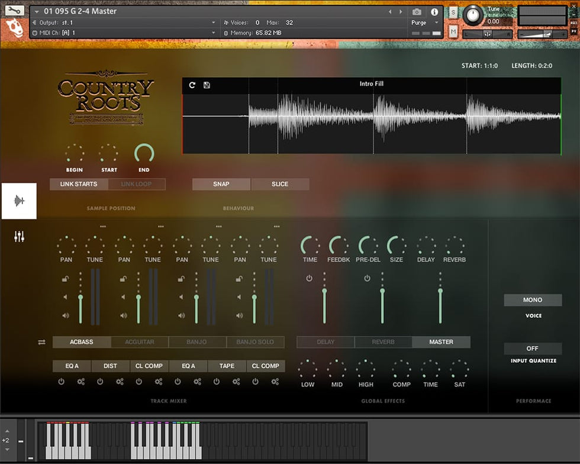Expand the MIDI Ch dropdown

click(214, 33)
